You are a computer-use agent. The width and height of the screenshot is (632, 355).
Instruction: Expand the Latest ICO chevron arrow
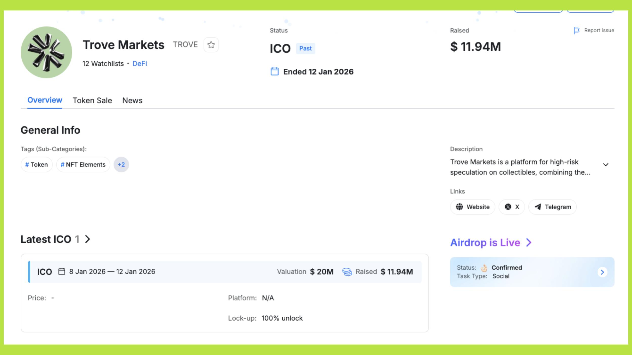tap(87, 239)
